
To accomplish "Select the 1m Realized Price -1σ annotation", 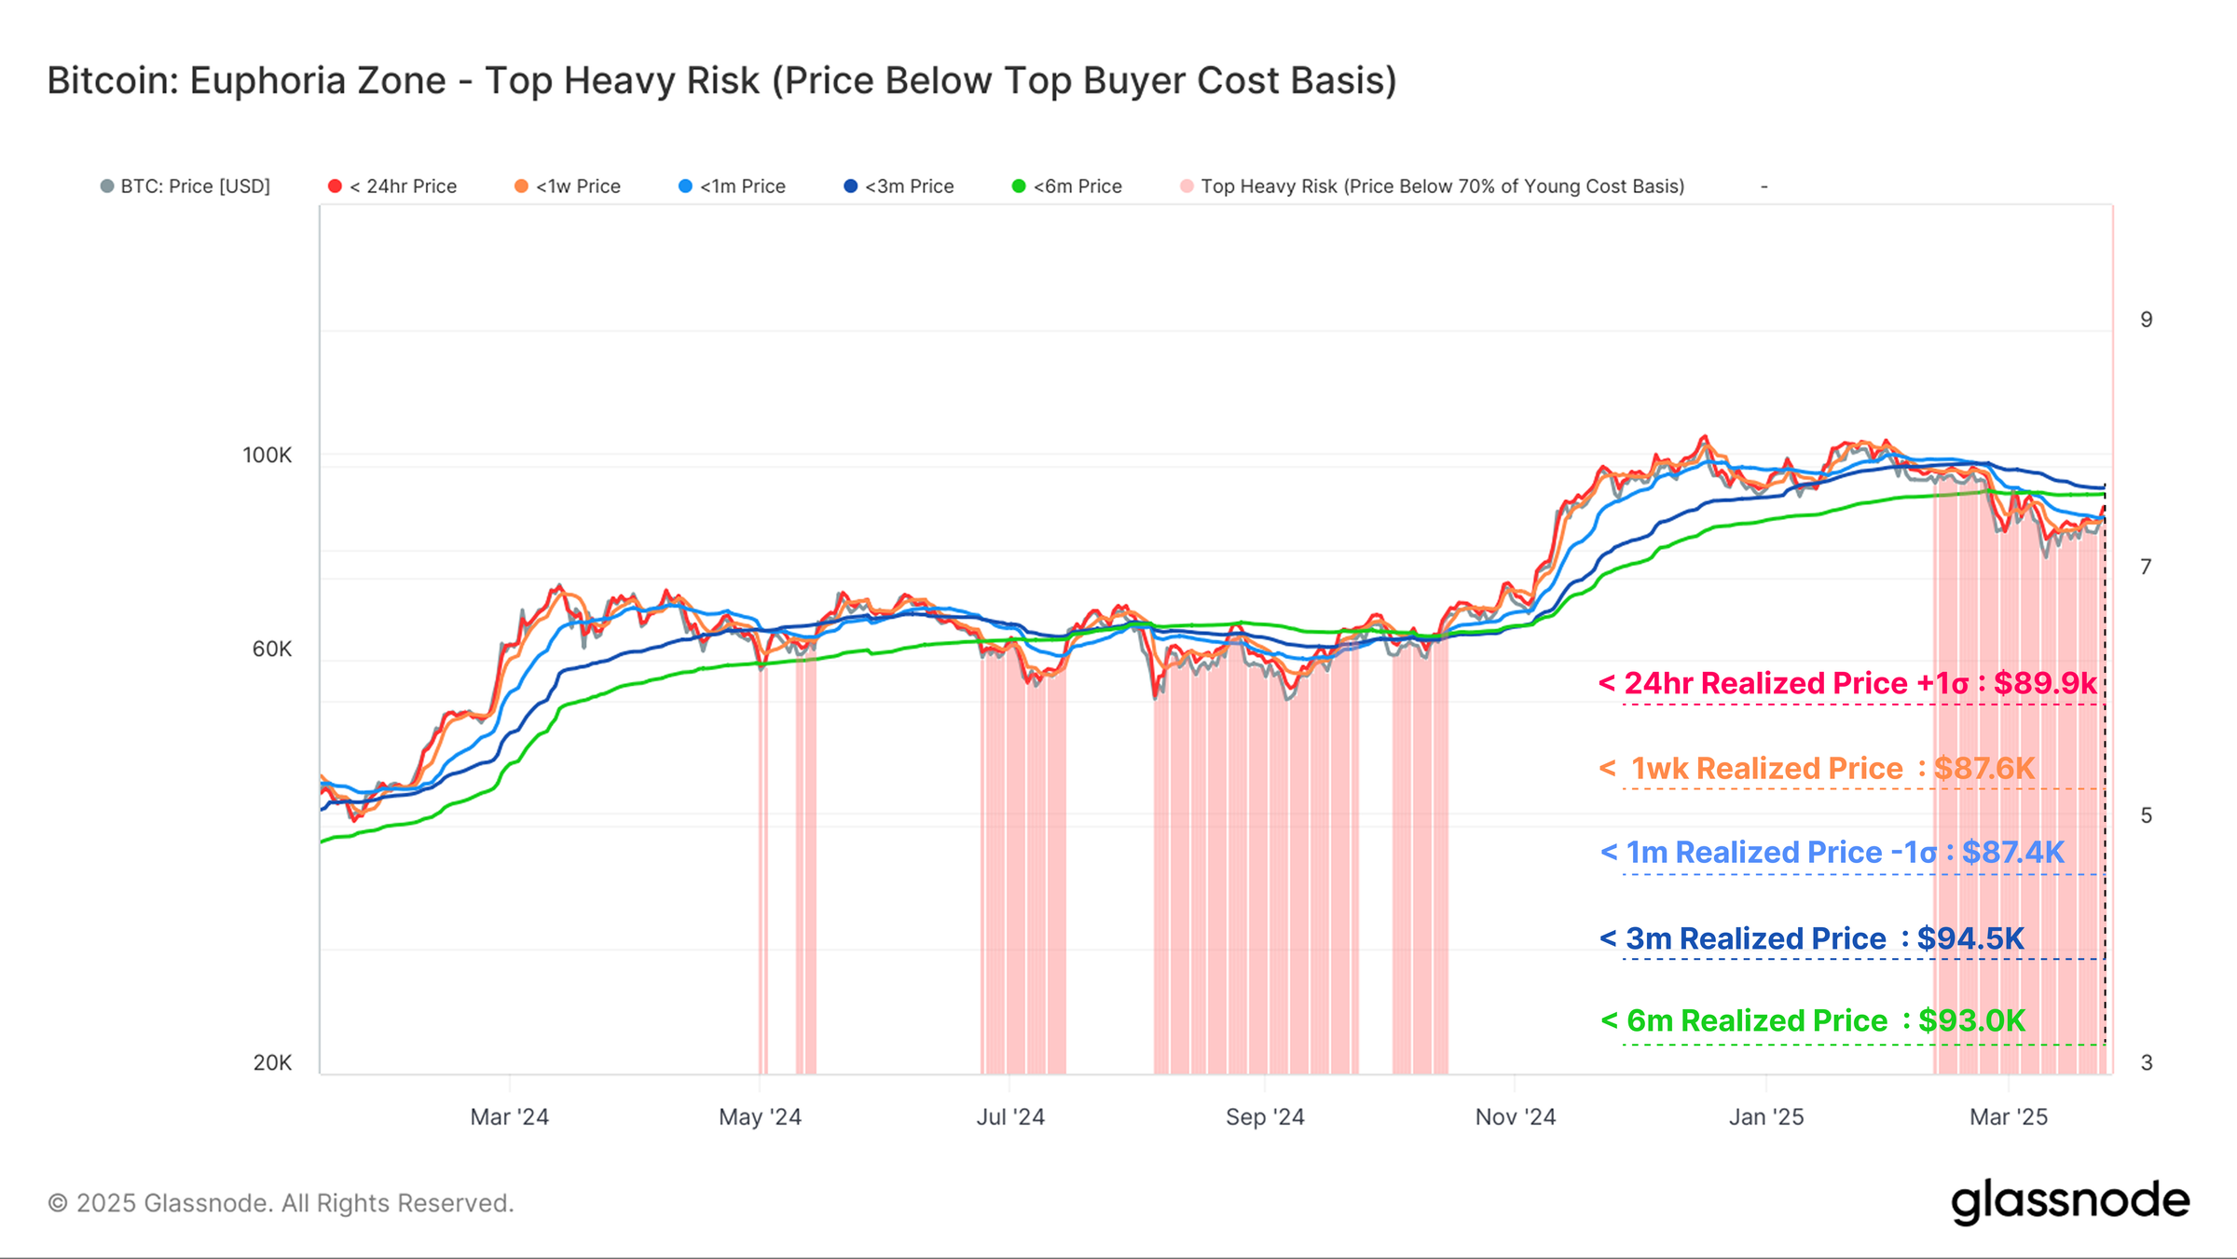I will [1832, 853].
